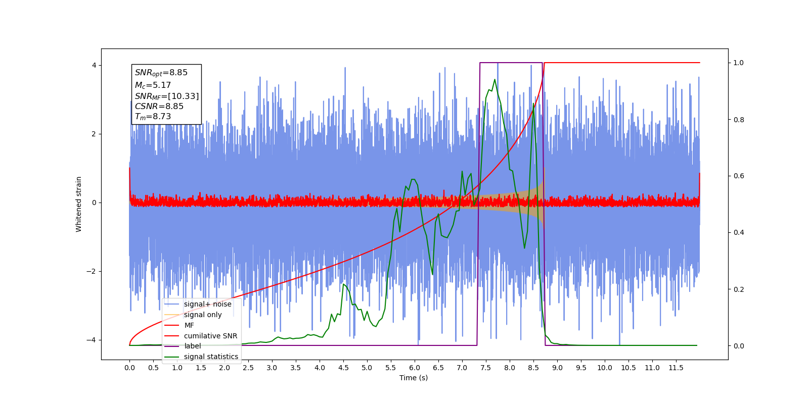The image size is (809, 404).
Task: Click the 4 tick on the whitened strain axis
Action: coord(94,65)
